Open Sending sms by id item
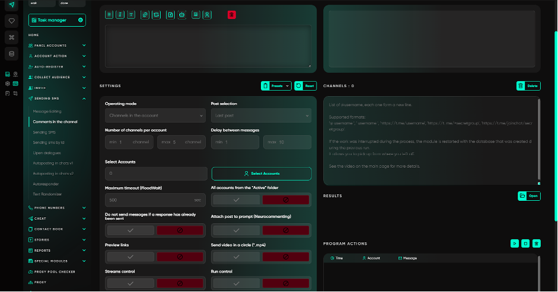The height and width of the screenshot is (292, 558). click(x=49, y=143)
